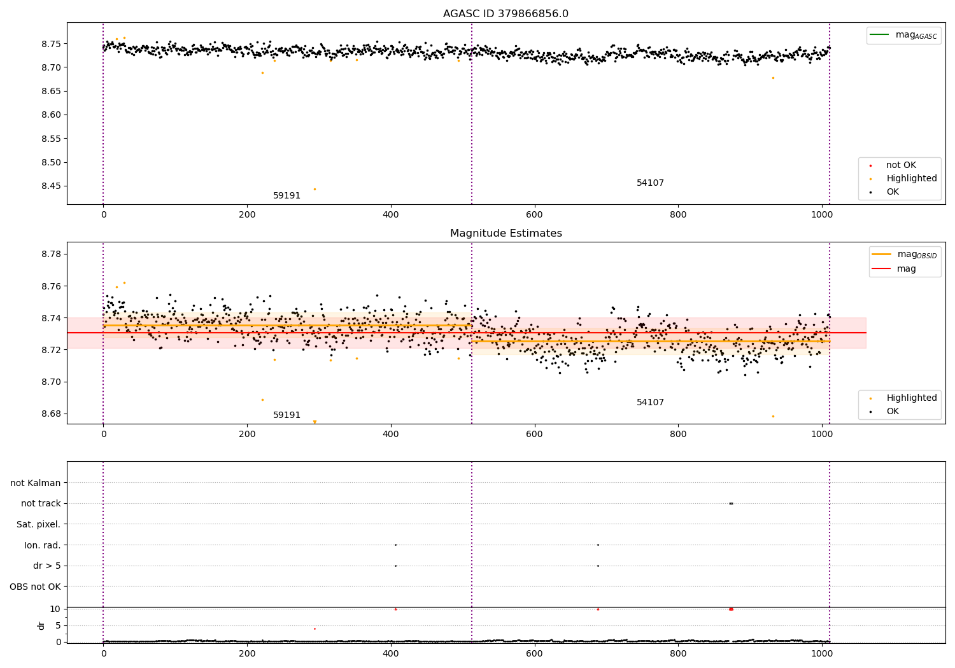955x668 pixels.
Task: Click the 8.68 tick on middle plot
Action: 50,414
